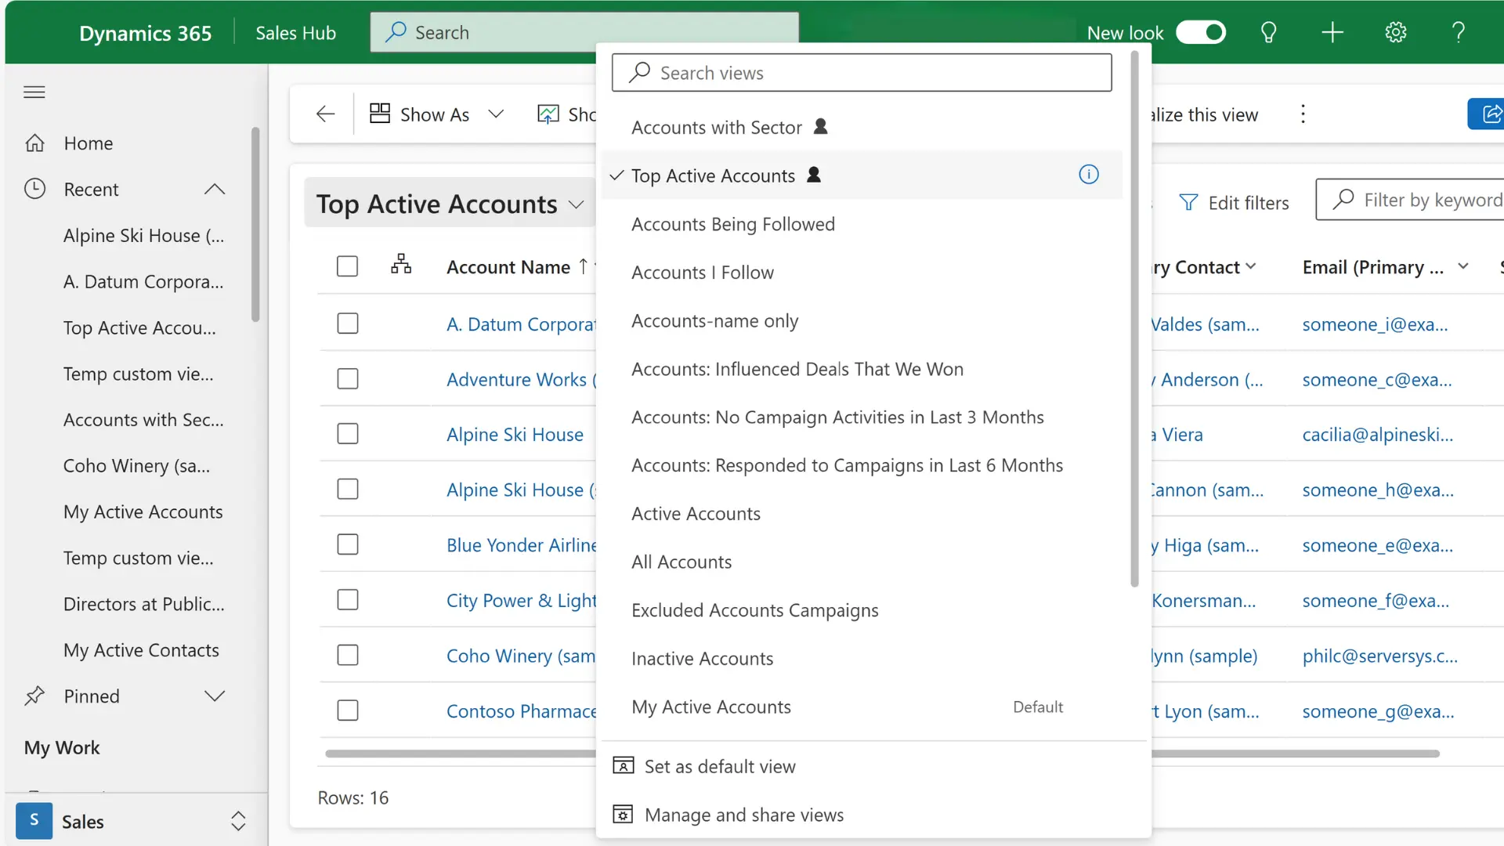Open Manage and share views
This screenshot has width=1504, height=846.
pyautogui.click(x=743, y=814)
